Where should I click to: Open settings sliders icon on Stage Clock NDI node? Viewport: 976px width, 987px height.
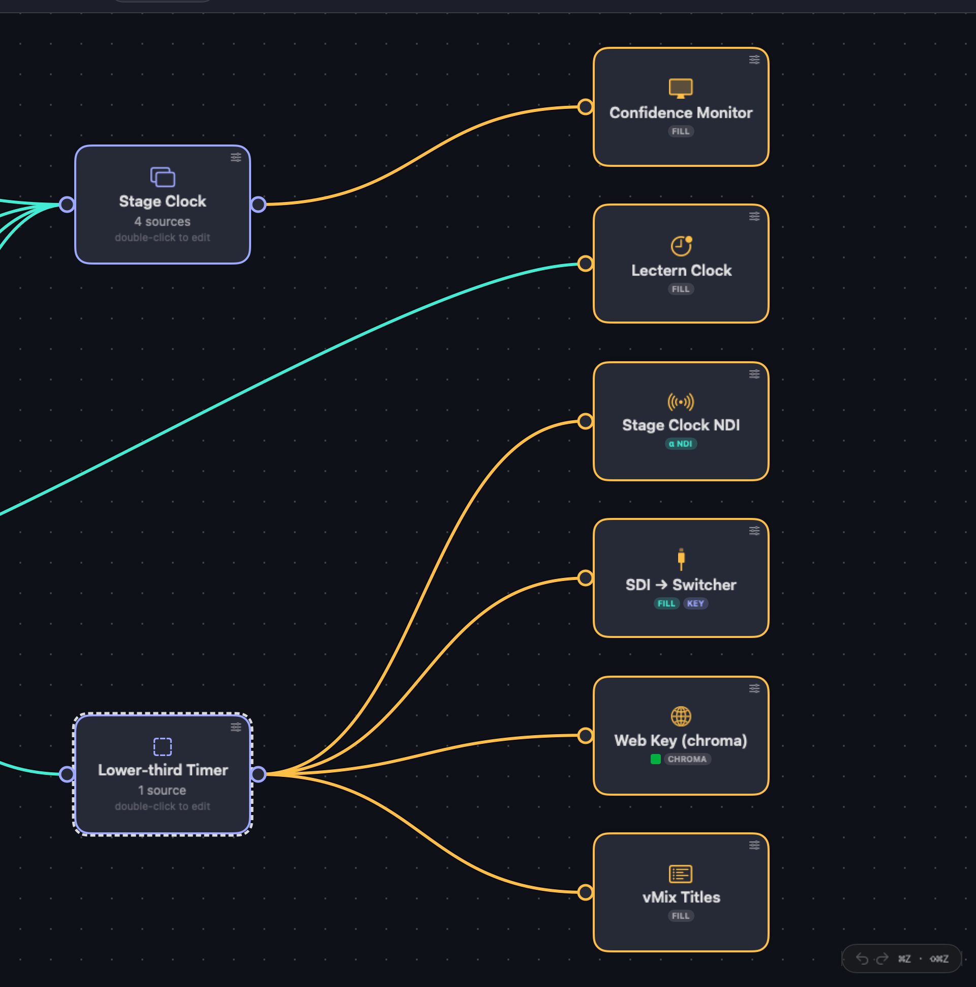[754, 374]
